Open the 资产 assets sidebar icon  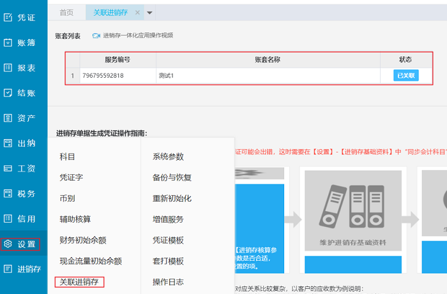[8, 118]
